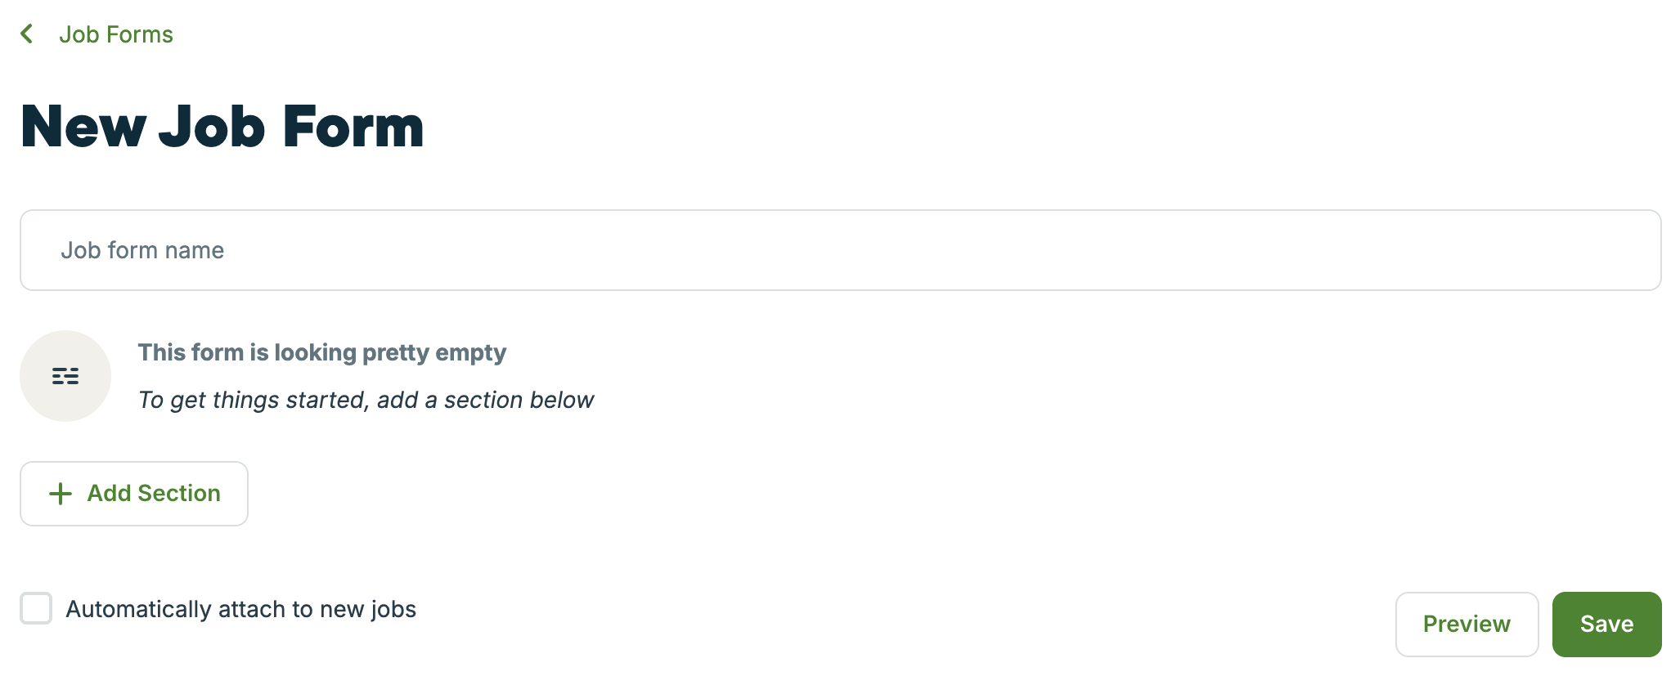1680x685 pixels.
Task: Click the white Preview button
Action: 1466,624
